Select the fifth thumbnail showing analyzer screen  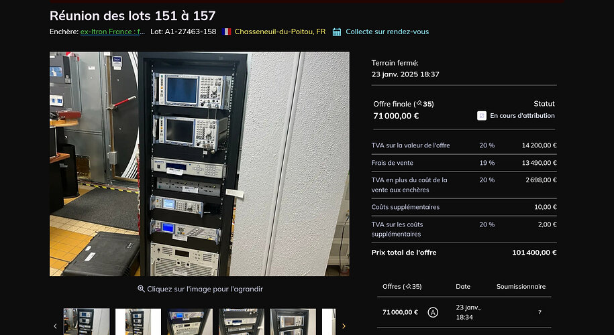[x=293, y=322]
